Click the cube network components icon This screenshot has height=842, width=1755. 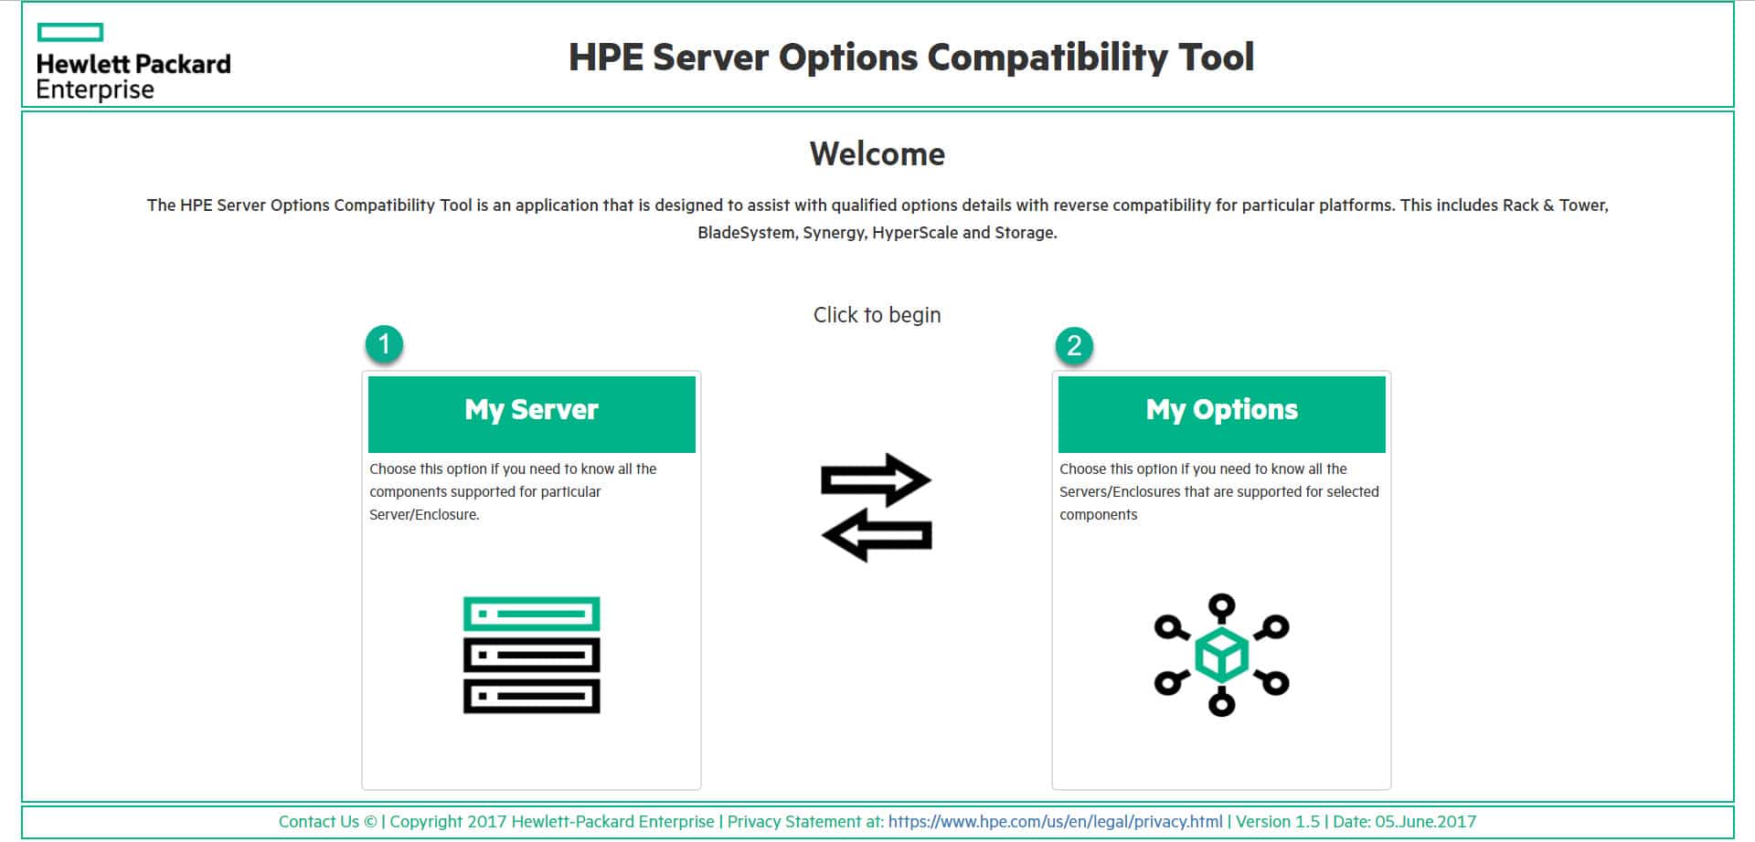pos(1221,655)
